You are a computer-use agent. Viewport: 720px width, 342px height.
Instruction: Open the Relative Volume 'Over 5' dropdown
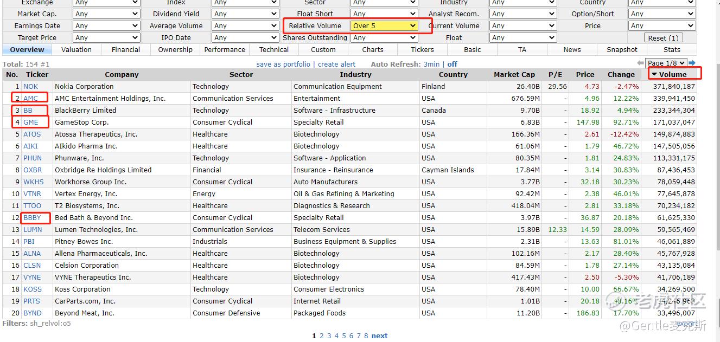click(x=384, y=25)
